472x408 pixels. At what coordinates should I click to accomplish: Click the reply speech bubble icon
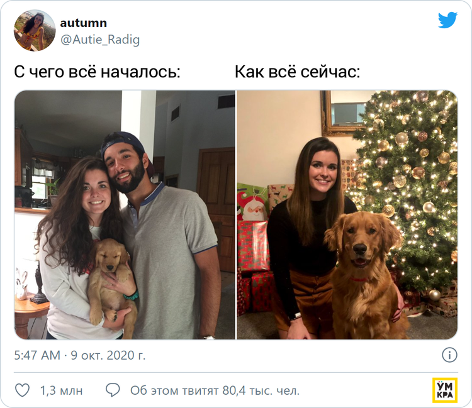tap(113, 390)
